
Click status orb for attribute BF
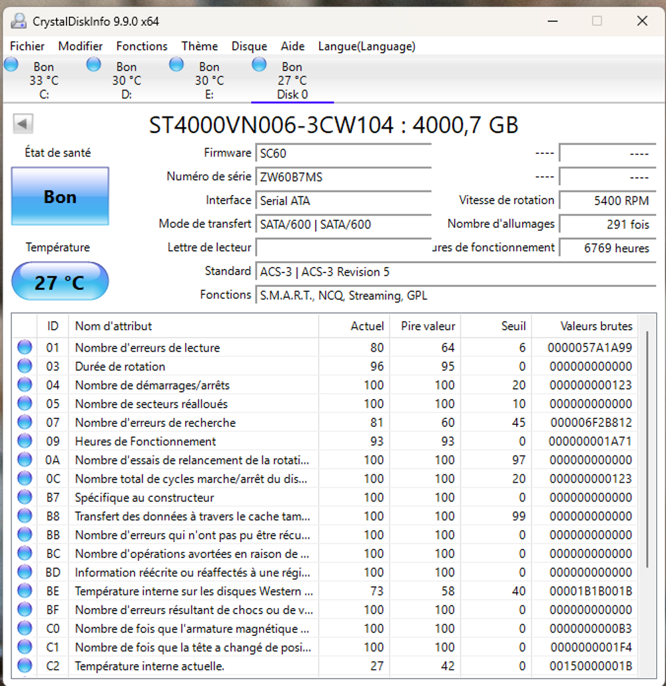tap(25, 609)
